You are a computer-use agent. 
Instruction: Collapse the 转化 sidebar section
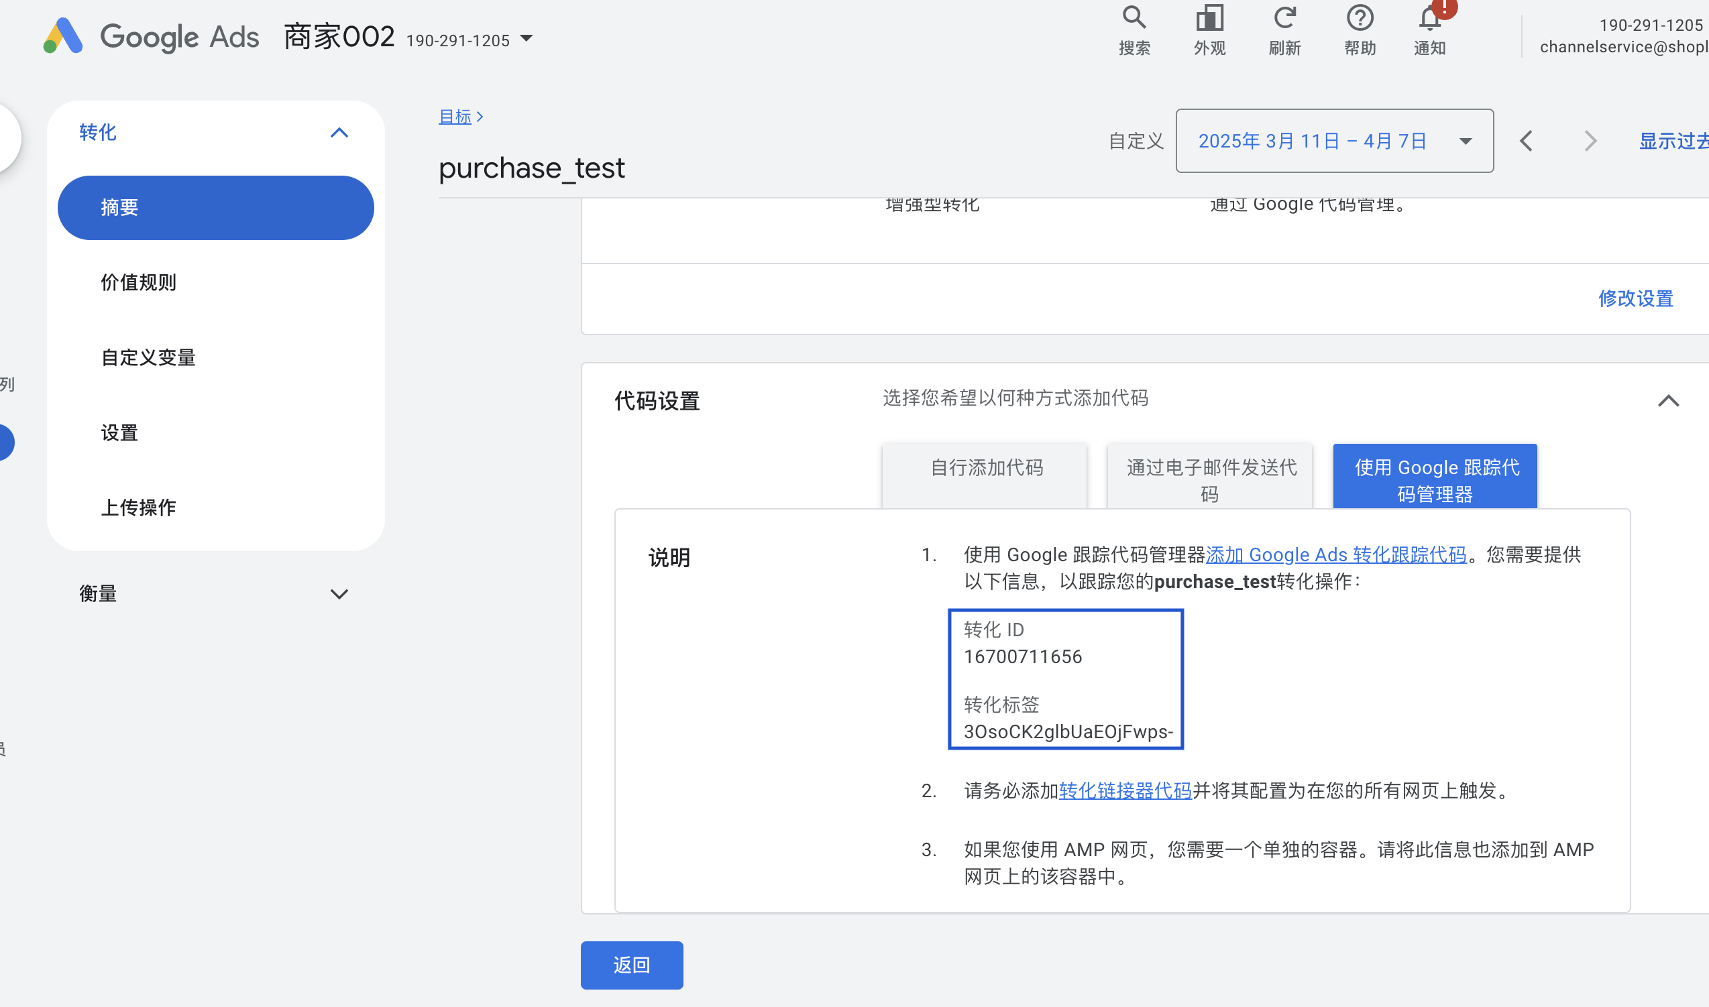(x=339, y=133)
